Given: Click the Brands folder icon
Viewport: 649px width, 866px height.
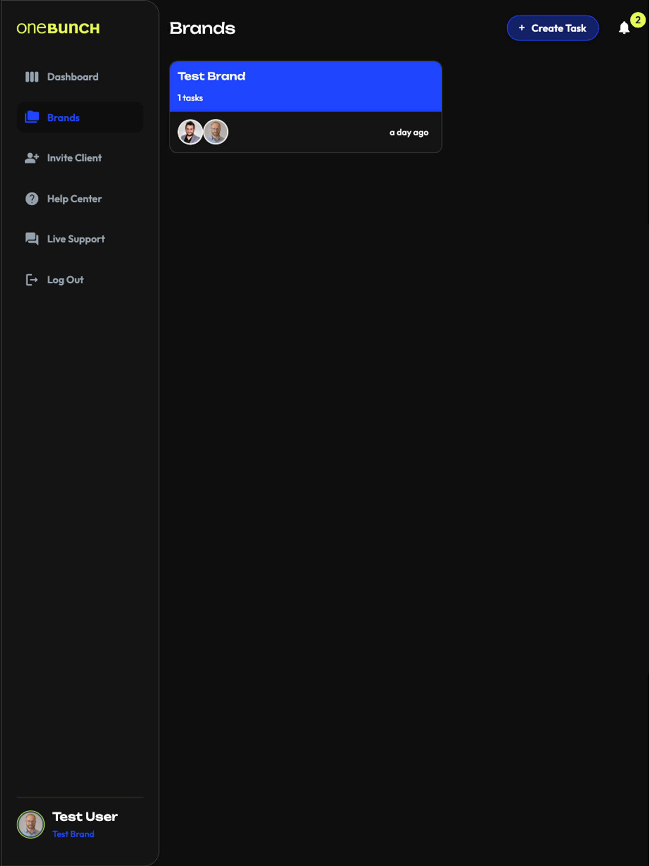Looking at the screenshot, I should [32, 117].
